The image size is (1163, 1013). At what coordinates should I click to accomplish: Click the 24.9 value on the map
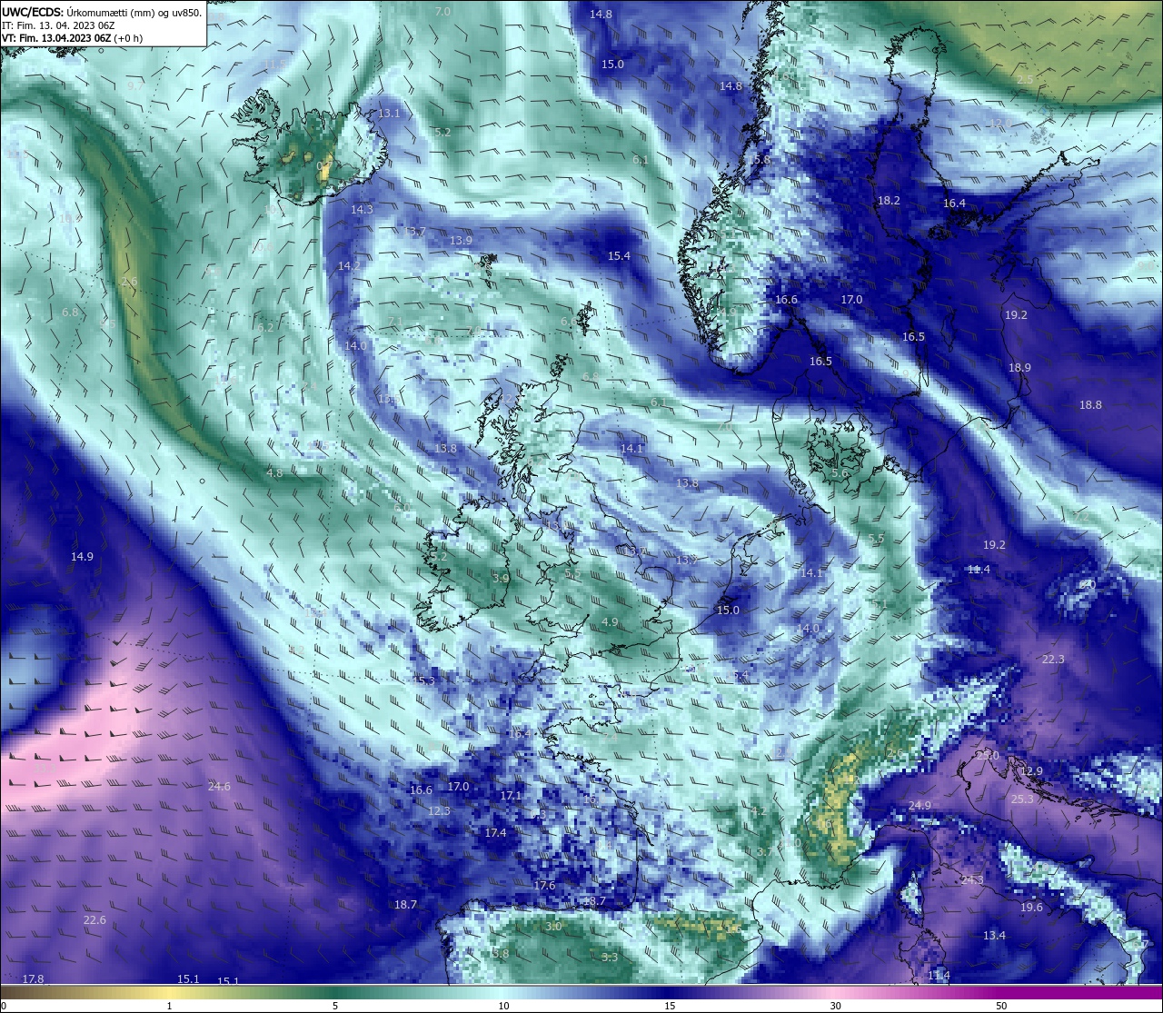pyautogui.click(x=919, y=805)
